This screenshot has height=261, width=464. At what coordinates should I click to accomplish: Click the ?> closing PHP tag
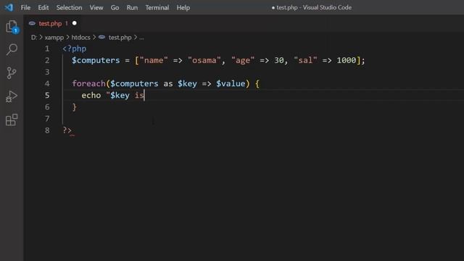[x=67, y=130]
